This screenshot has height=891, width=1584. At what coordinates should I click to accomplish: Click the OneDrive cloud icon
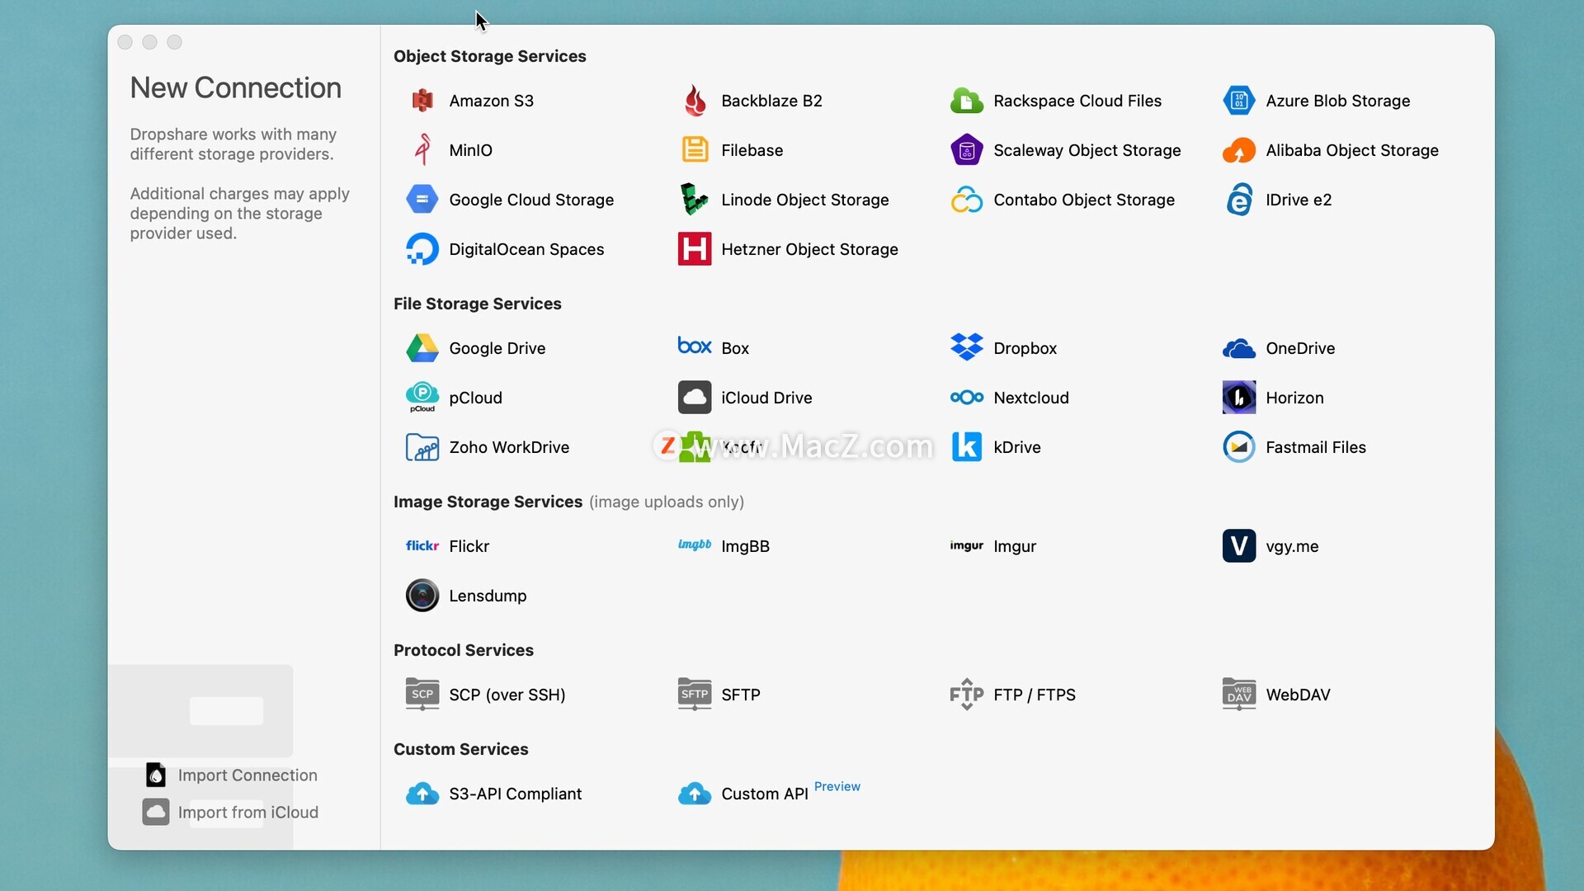(x=1239, y=349)
